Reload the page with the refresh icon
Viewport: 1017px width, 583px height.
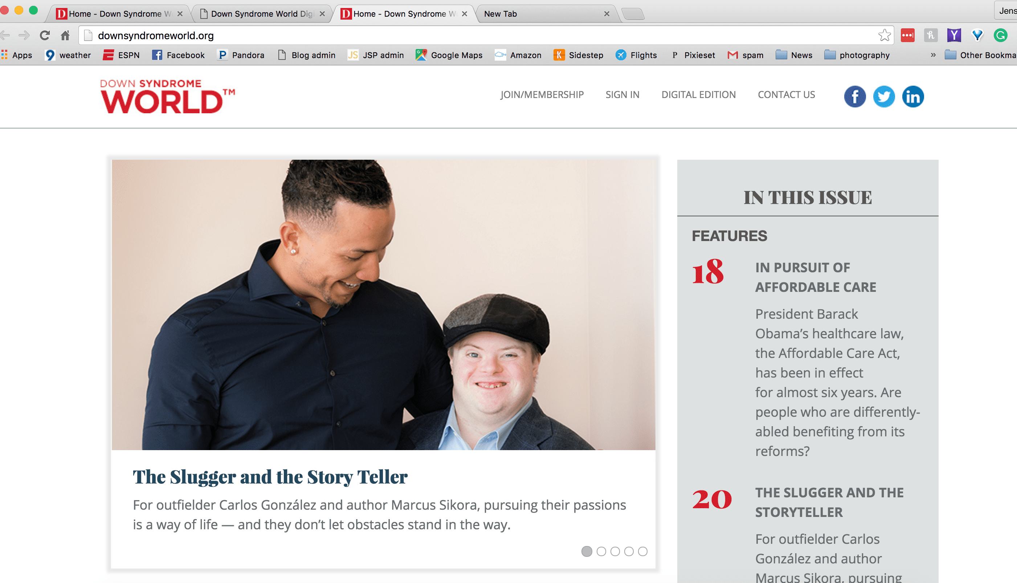(x=44, y=35)
